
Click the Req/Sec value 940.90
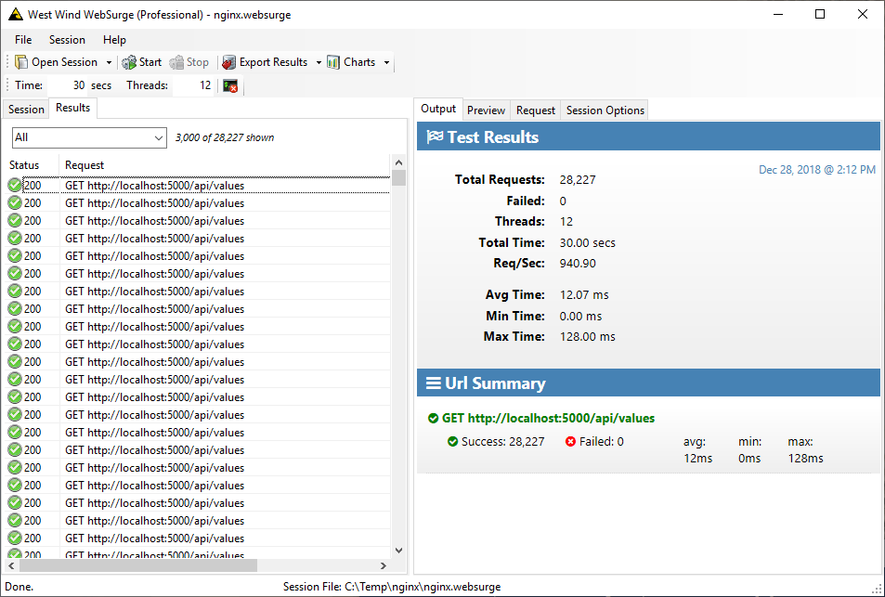(x=578, y=264)
